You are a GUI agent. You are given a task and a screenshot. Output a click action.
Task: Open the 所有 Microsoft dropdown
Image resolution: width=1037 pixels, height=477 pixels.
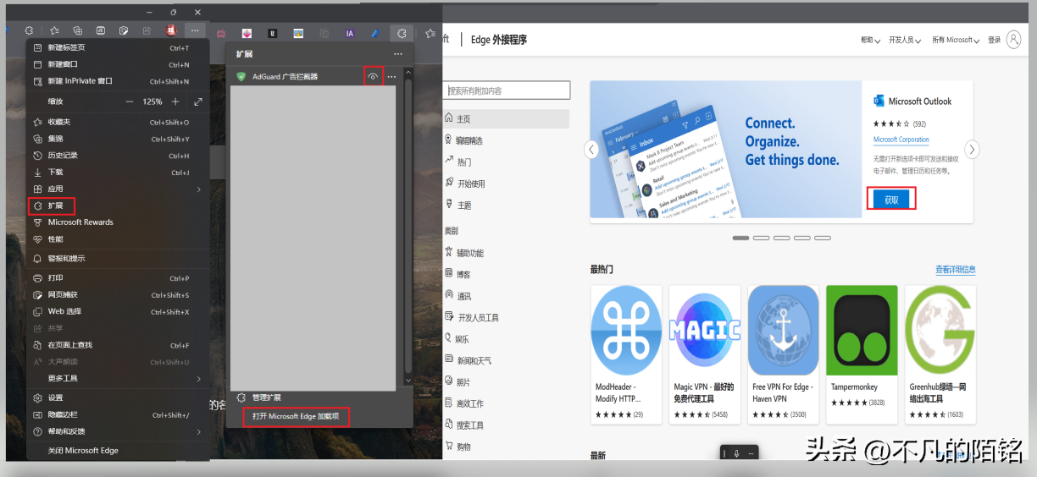(956, 40)
